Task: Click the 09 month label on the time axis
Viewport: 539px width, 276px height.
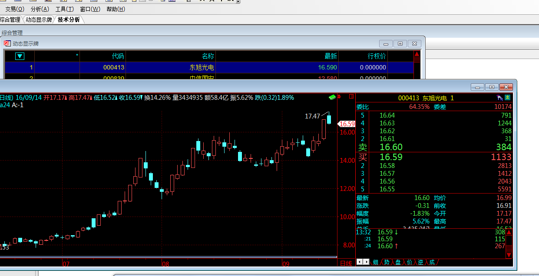Action: (x=285, y=263)
